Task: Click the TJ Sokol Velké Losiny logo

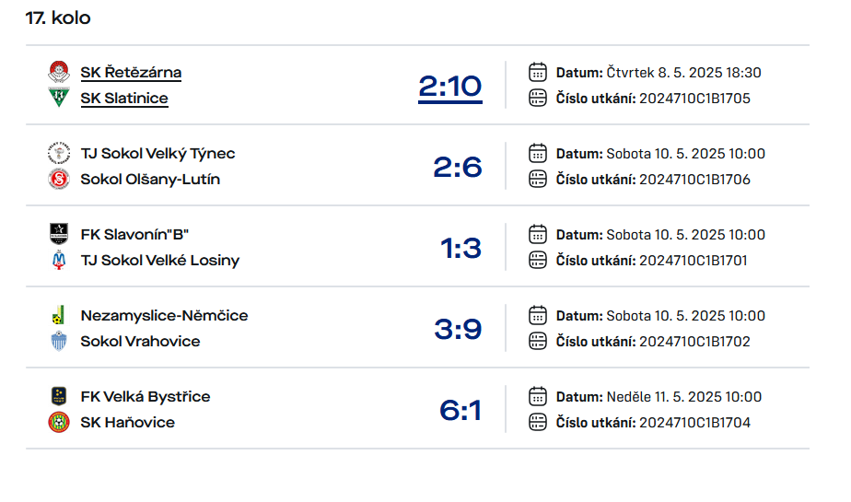Action: tap(59, 260)
